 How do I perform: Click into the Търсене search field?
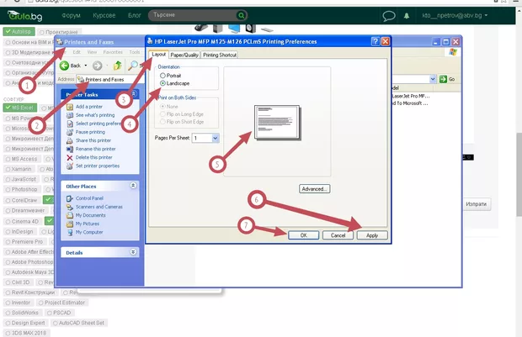click(194, 15)
